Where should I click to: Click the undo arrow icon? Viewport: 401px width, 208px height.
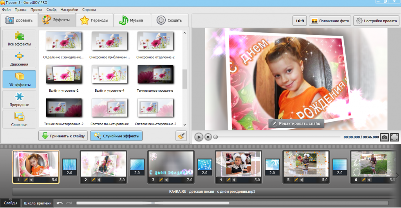coord(60,203)
